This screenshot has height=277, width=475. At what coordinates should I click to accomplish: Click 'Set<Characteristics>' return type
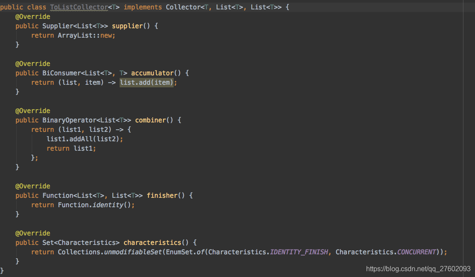(x=81, y=242)
